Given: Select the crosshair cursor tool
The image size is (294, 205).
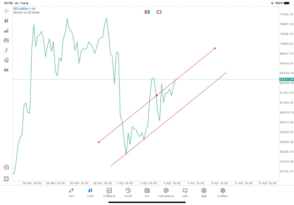Looking at the screenshot, I should [x=6, y=11].
